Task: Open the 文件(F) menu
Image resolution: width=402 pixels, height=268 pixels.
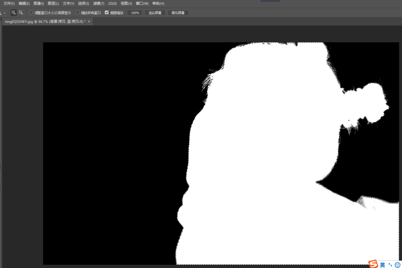Action: (x=9, y=3)
